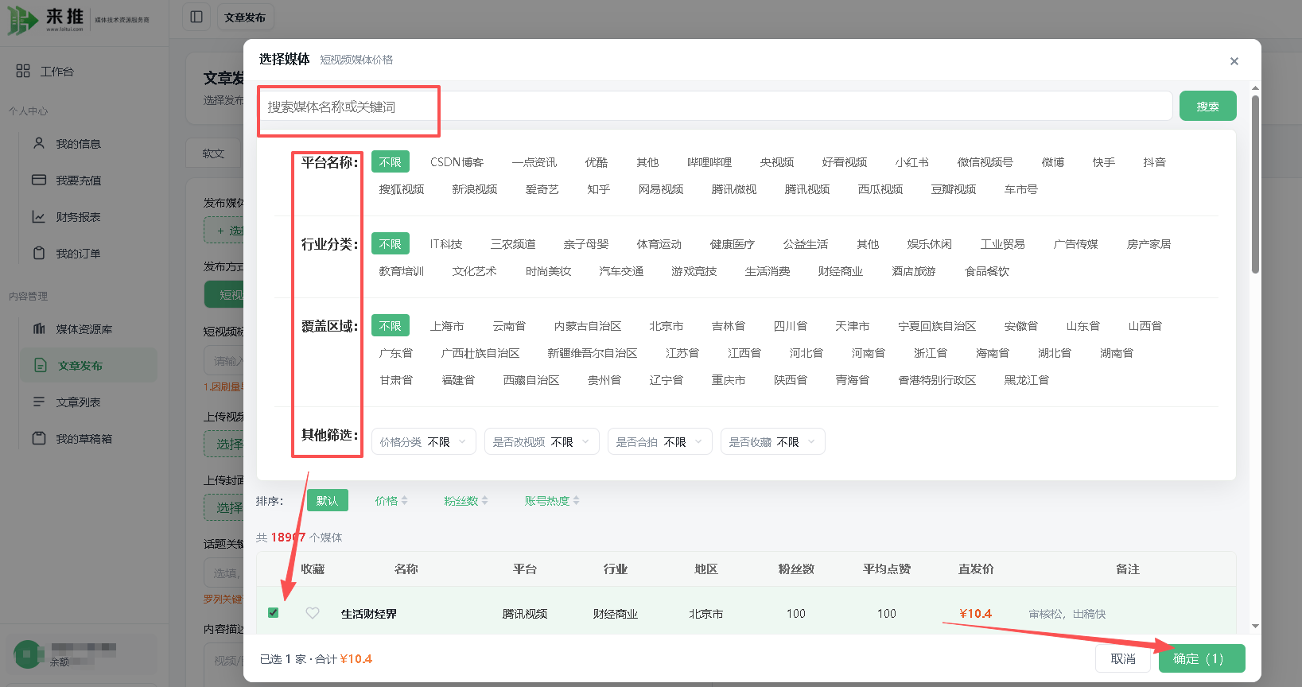
Task: Select the 爱奇艺 platform filter
Action: point(542,189)
